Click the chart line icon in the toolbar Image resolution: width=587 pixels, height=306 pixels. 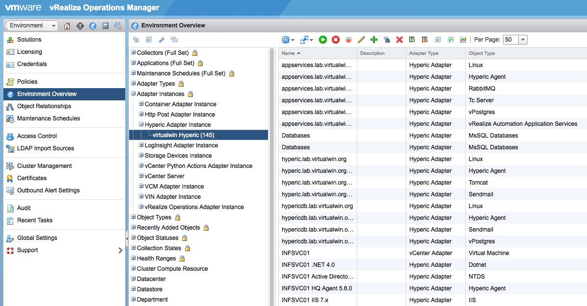463,40
